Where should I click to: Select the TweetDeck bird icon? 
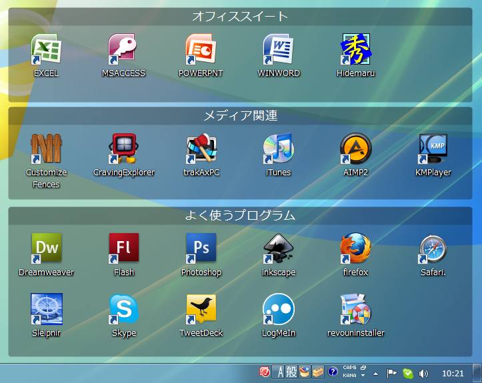(x=201, y=309)
